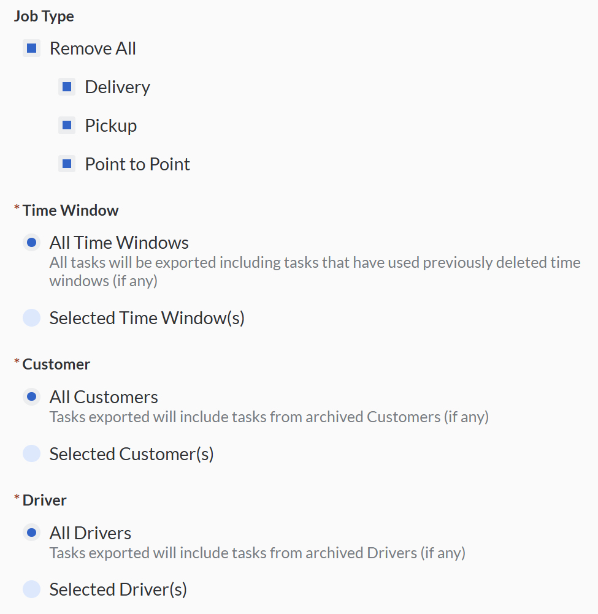Screen dimensions: 598x614
Task: Click the Remove All label text
Action: 93,48
